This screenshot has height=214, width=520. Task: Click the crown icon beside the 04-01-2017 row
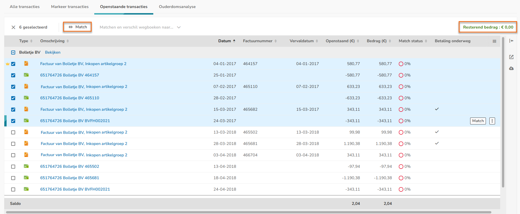click(8, 64)
